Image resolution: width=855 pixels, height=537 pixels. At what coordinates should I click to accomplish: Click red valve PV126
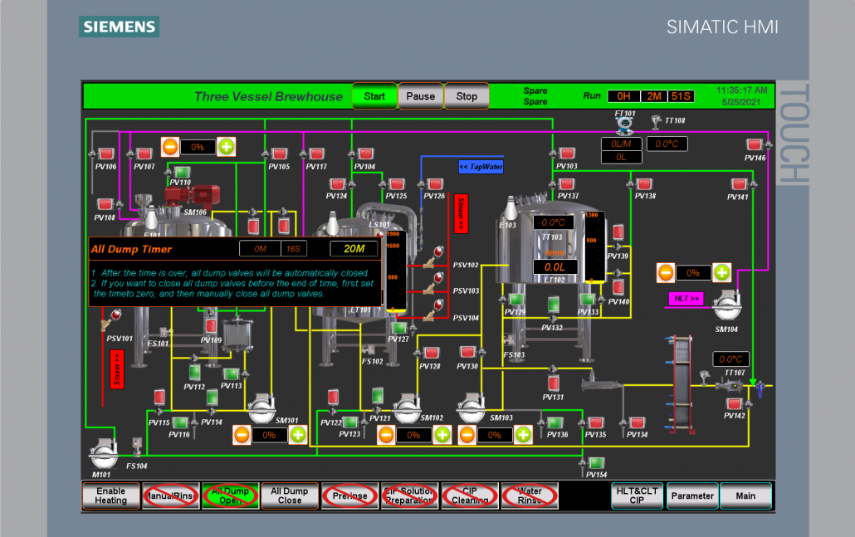pos(435,183)
